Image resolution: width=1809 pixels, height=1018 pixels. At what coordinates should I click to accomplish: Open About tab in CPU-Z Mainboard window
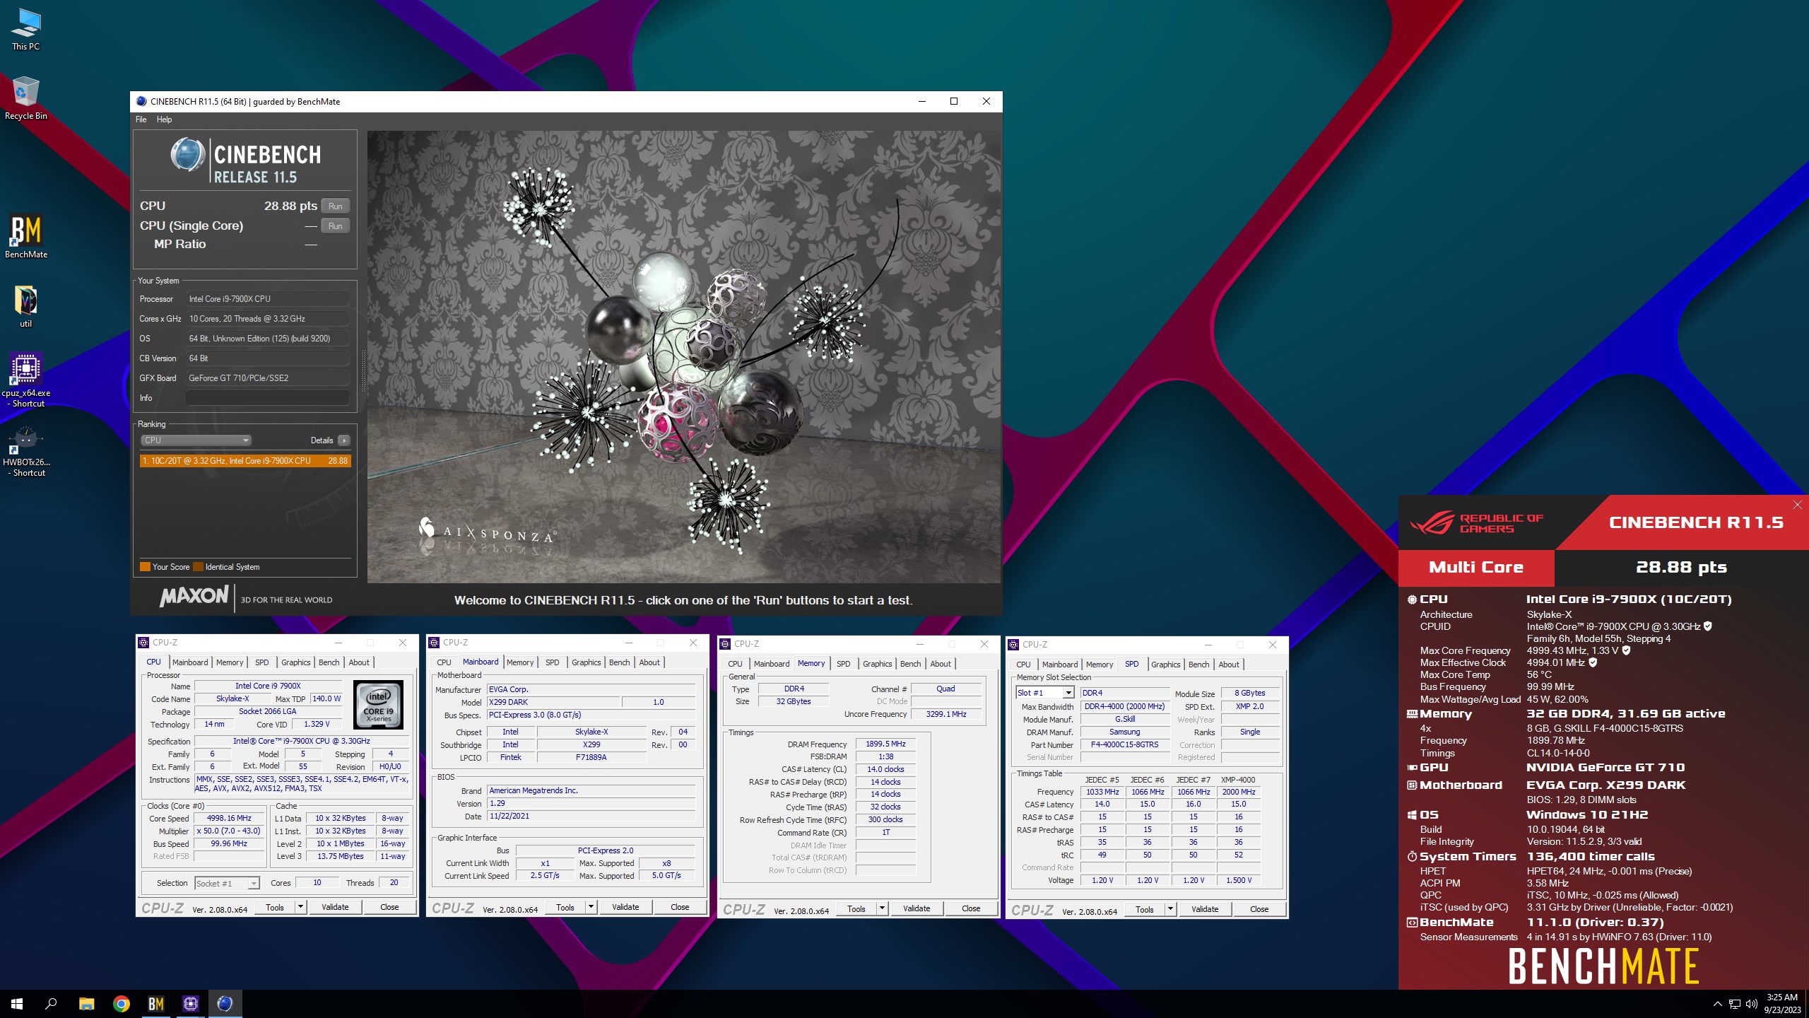pos(649,663)
